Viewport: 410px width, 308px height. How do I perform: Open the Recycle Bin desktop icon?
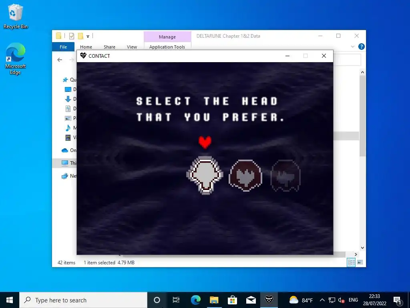(16, 16)
